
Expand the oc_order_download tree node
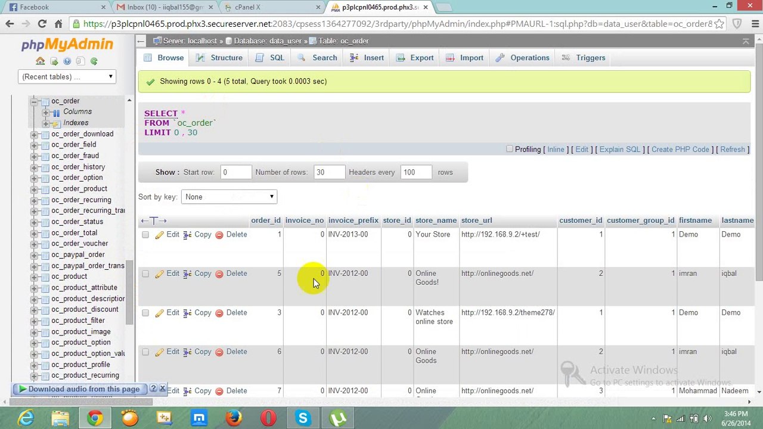[x=34, y=134]
